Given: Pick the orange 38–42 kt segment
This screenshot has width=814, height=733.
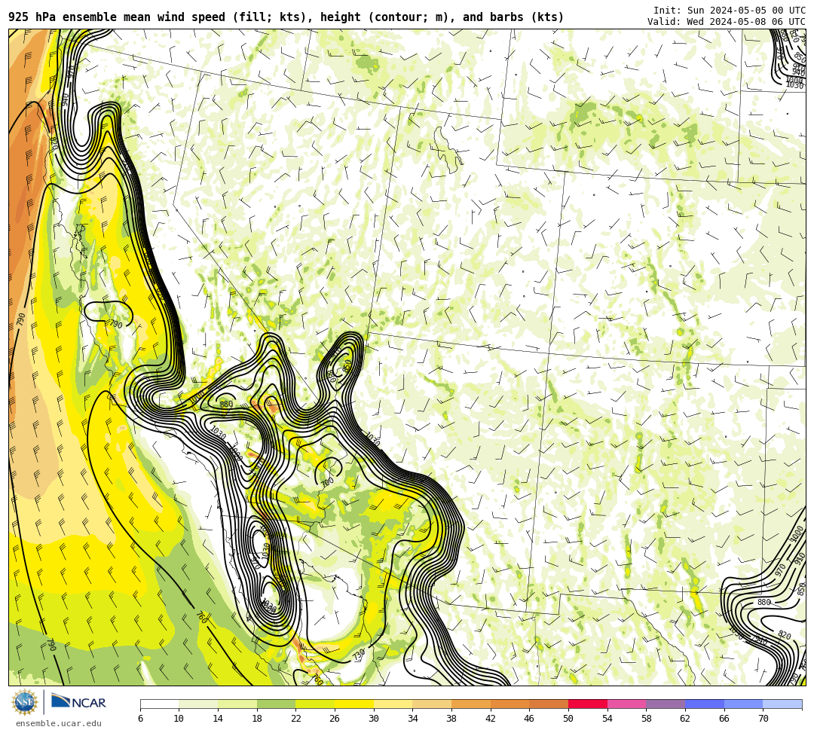Looking at the screenshot, I should coord(471,704).
